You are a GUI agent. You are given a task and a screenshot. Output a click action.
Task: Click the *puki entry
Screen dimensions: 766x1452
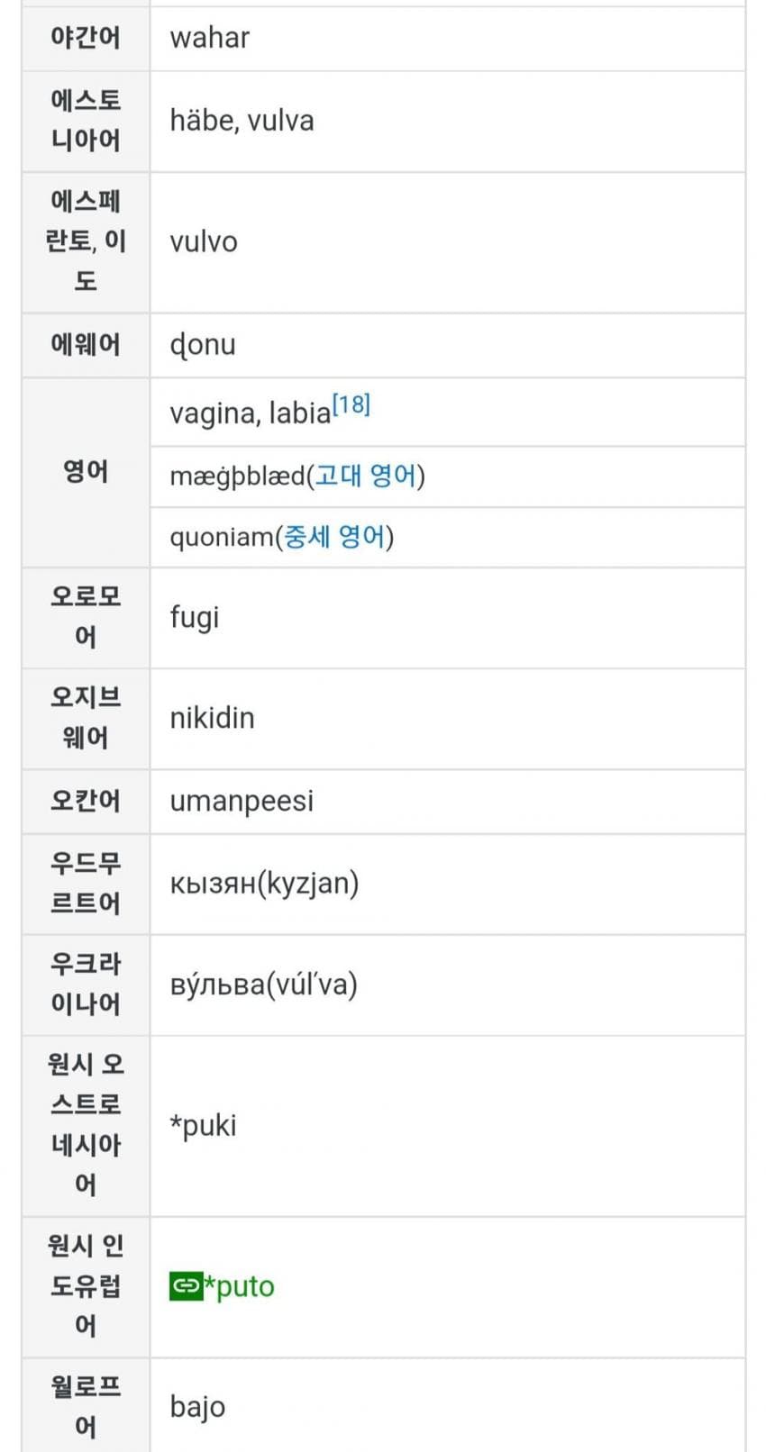203,1125
